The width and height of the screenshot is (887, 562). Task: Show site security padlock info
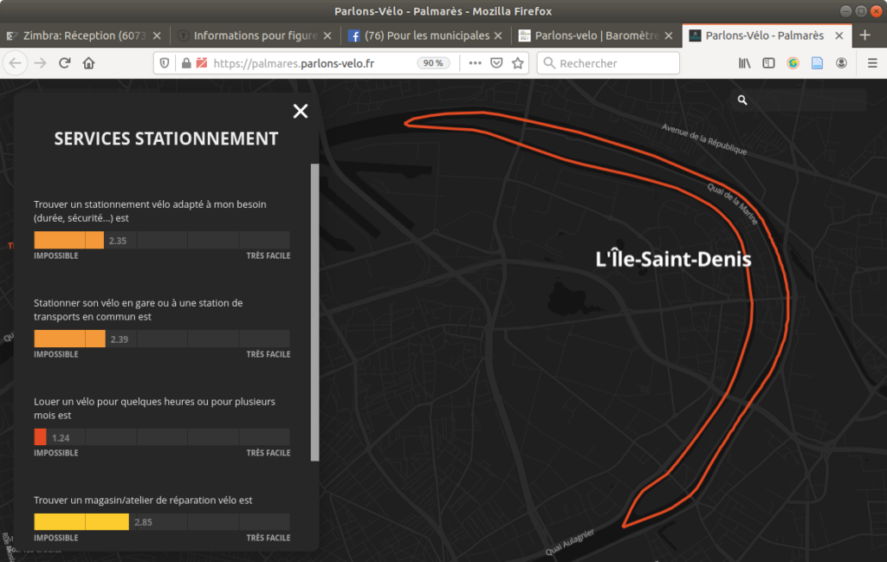tap(186, 63)
